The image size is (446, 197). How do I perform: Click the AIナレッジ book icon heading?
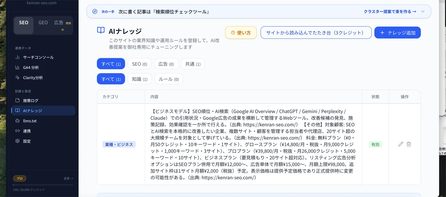[101, 30]
